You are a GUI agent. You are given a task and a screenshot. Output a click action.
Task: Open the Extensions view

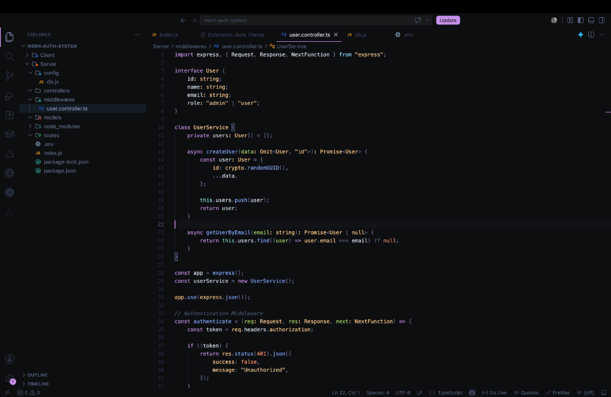10,115
